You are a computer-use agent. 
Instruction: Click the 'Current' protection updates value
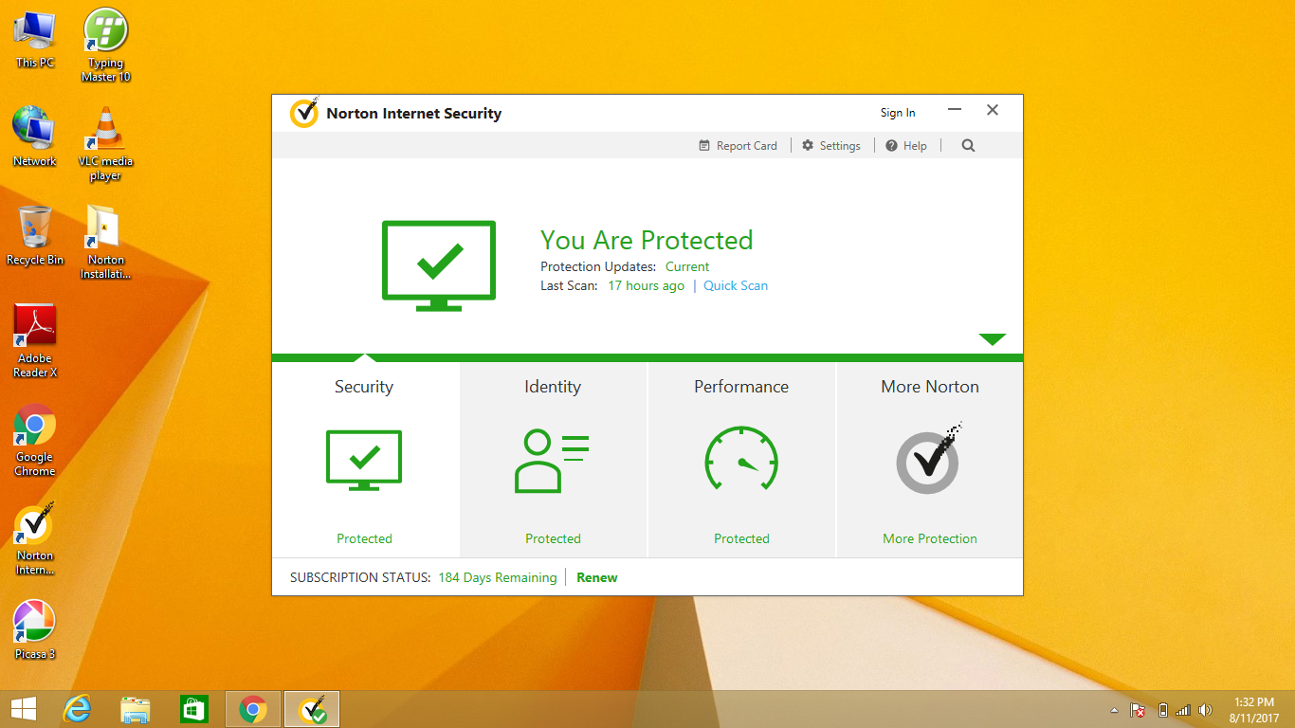point(687,266)
